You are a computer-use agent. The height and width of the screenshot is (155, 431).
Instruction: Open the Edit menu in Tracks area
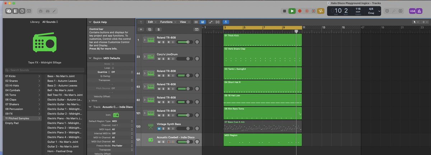tap(152, 22)
